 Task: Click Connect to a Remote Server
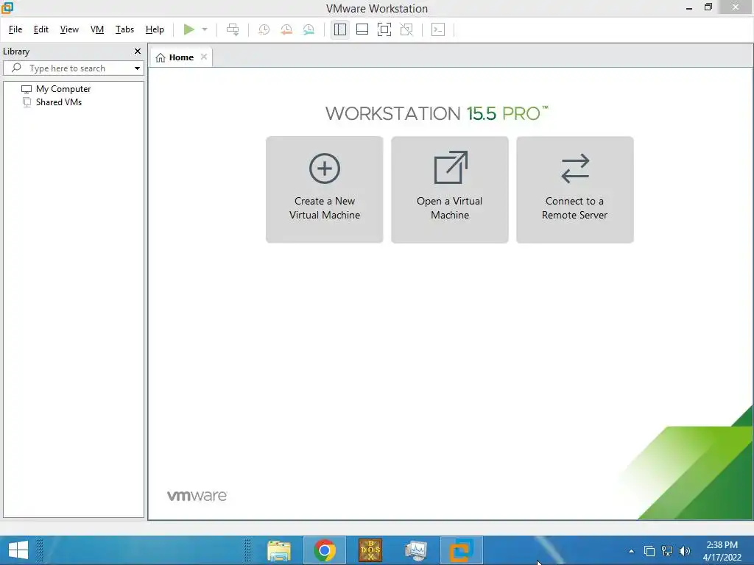point(574,190)
